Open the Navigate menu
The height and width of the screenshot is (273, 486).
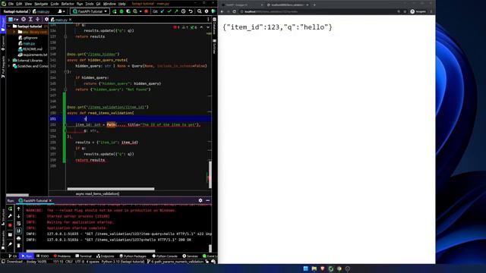point(41,4)
